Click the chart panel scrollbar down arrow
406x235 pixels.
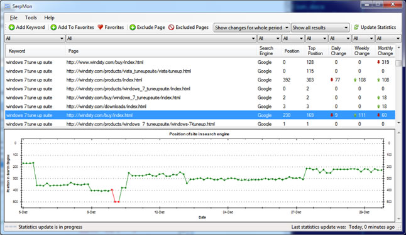click(398, 219)
